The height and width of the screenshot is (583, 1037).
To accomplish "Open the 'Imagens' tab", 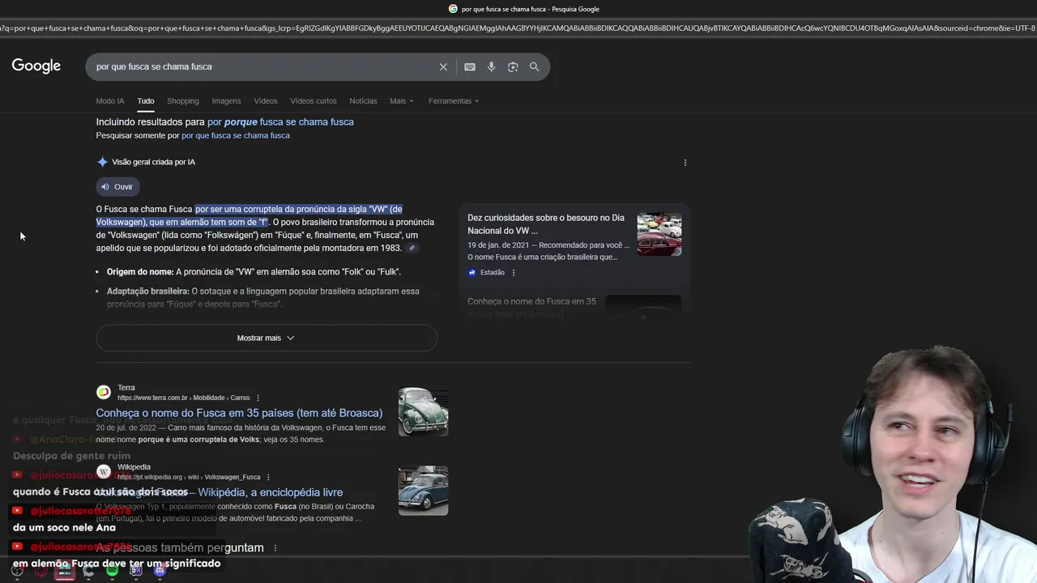I will click(226, 101).
